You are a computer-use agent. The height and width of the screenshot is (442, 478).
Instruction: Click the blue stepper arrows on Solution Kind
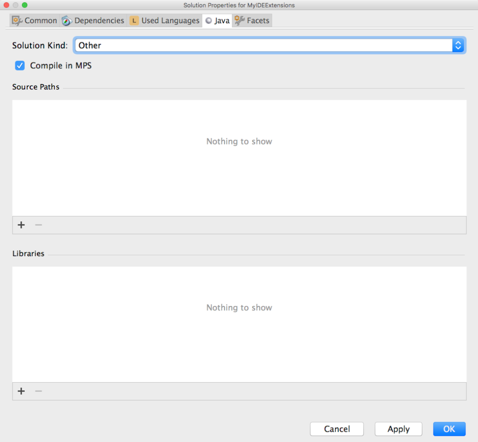[x=458, y=45]
